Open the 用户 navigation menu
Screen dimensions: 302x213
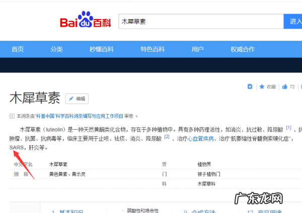197,49
